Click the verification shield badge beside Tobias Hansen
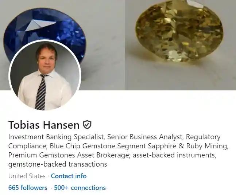236x195 pixels. (87, 125)
